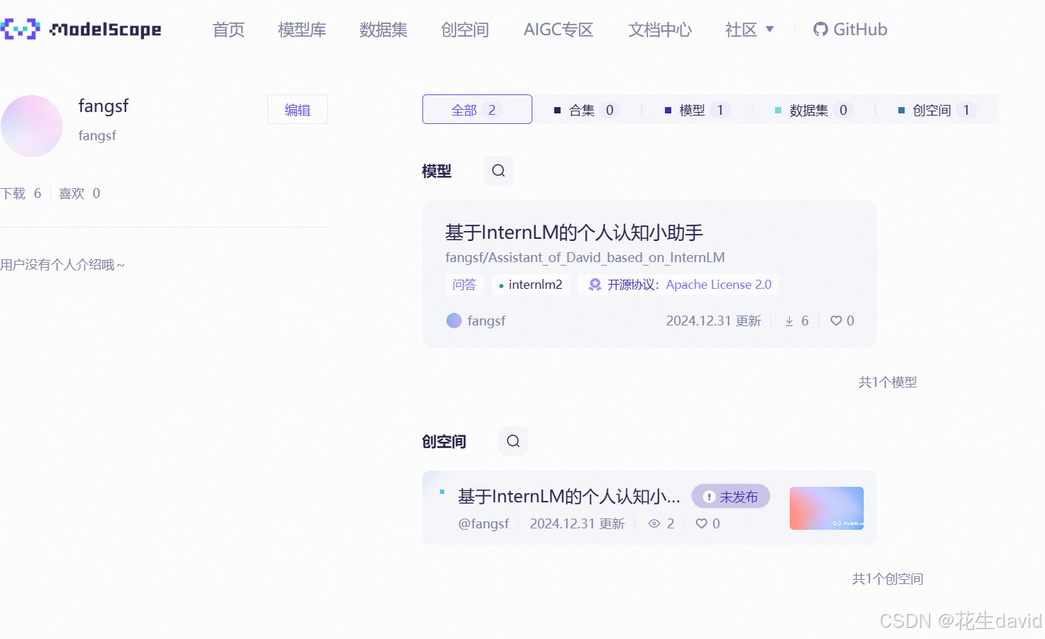Select the 创空间 1 filter tab

click(x=936, y=110)
